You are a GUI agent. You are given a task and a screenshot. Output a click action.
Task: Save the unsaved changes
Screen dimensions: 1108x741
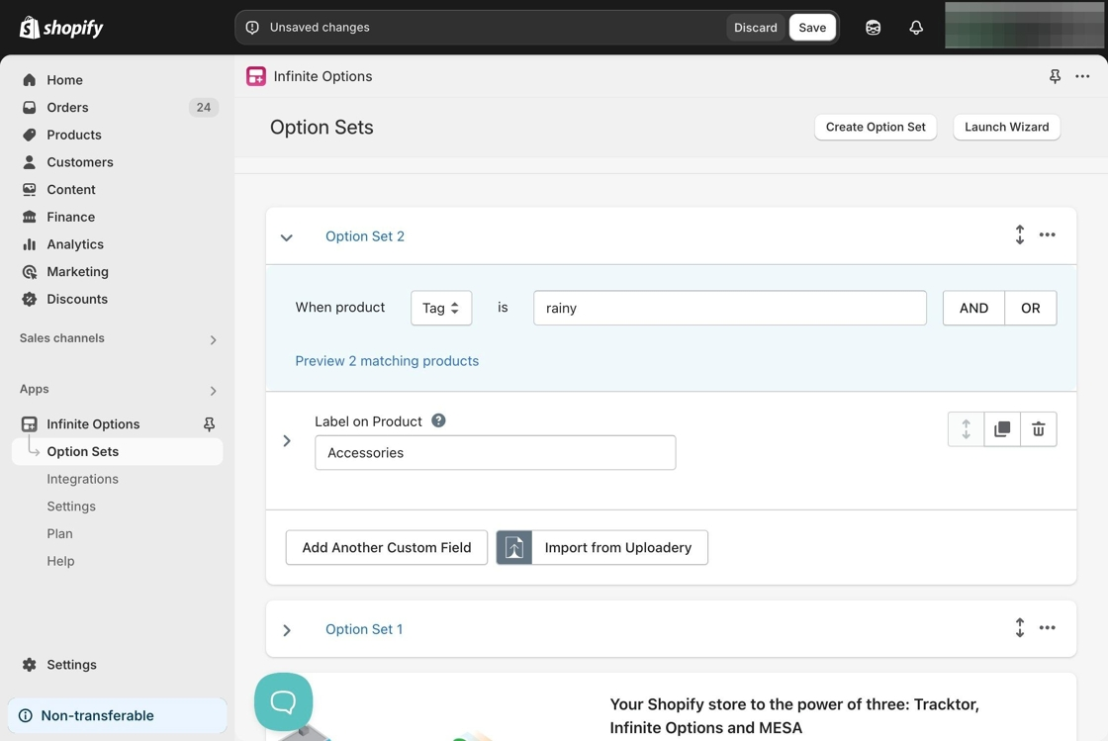pos(812,28)
